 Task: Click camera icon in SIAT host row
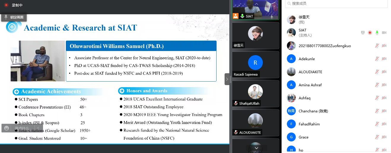tap(384, 33)
